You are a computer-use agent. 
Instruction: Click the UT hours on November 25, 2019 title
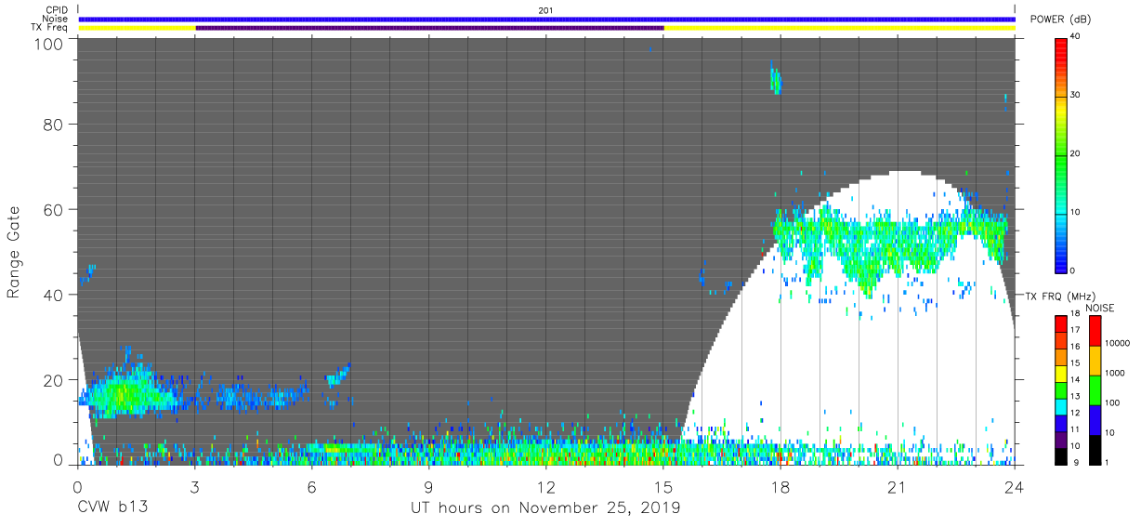pyautogui.click(x=545, y=508)
